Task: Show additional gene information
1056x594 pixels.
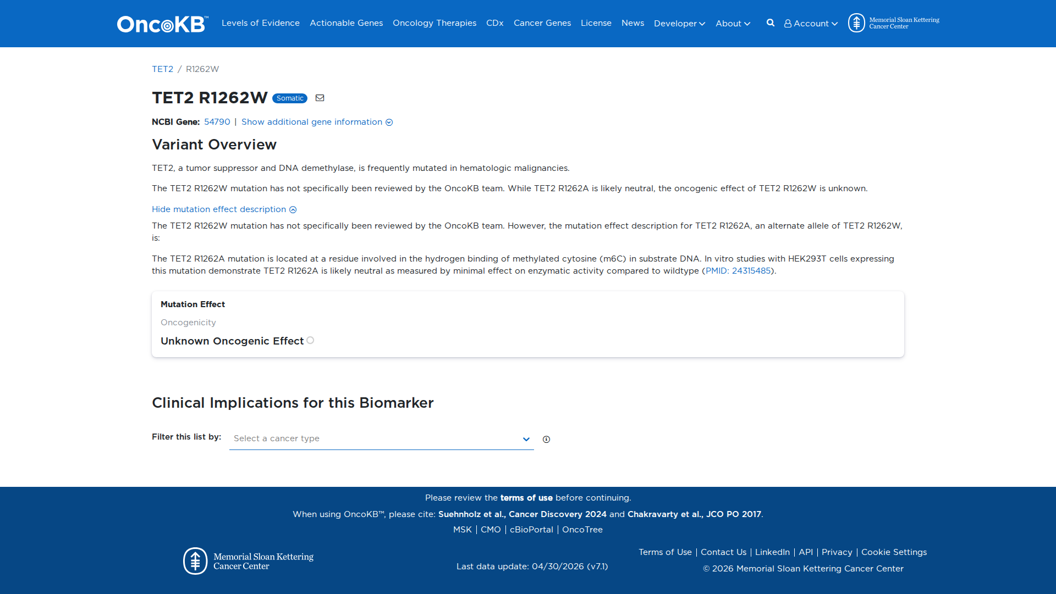Action: click(x=317, y=122)
